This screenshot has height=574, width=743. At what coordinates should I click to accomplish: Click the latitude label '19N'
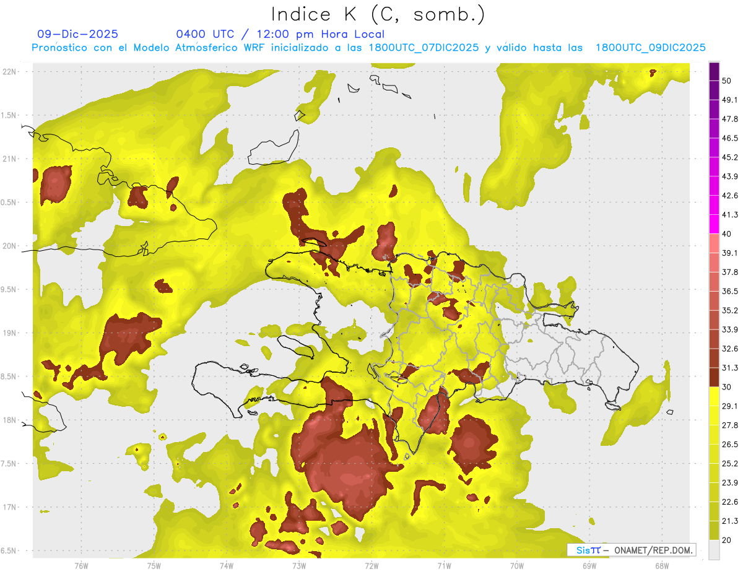click(x=9, y=333)
